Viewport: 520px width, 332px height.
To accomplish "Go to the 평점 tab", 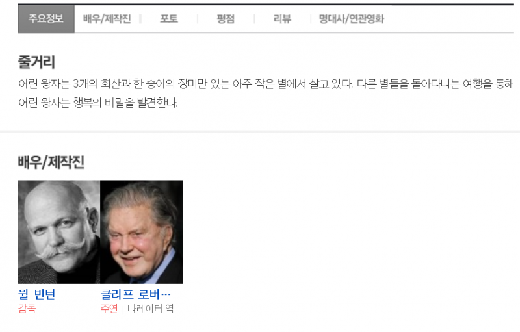I will tap(226, 19).
